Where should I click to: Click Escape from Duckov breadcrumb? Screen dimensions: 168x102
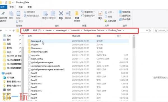[94, 30]
